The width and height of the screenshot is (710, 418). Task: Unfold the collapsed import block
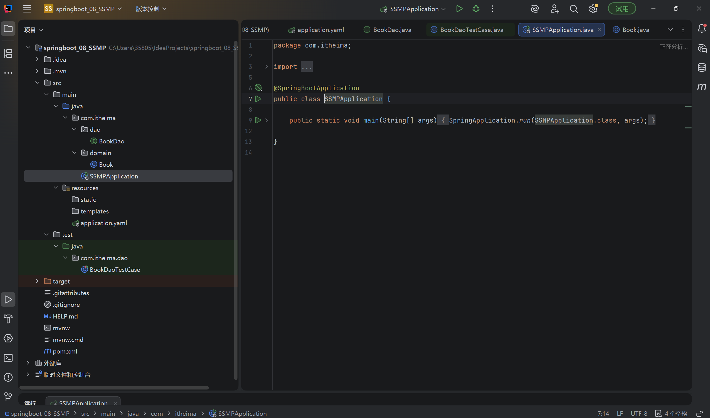tap(267, 67)
